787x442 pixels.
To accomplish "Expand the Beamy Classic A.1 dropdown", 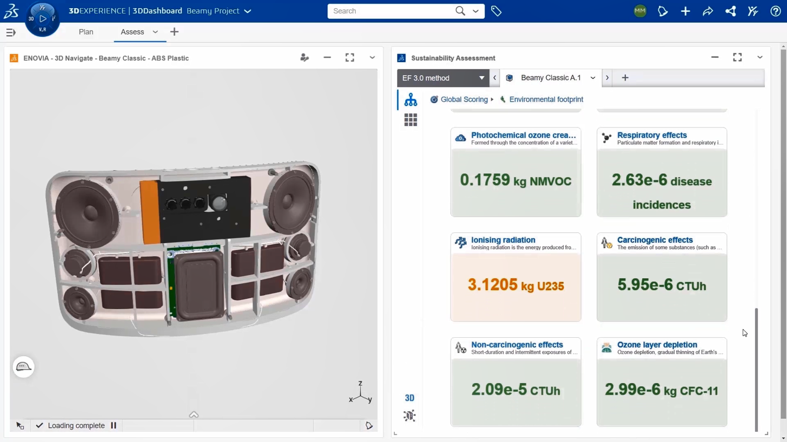I will [592, 78].
